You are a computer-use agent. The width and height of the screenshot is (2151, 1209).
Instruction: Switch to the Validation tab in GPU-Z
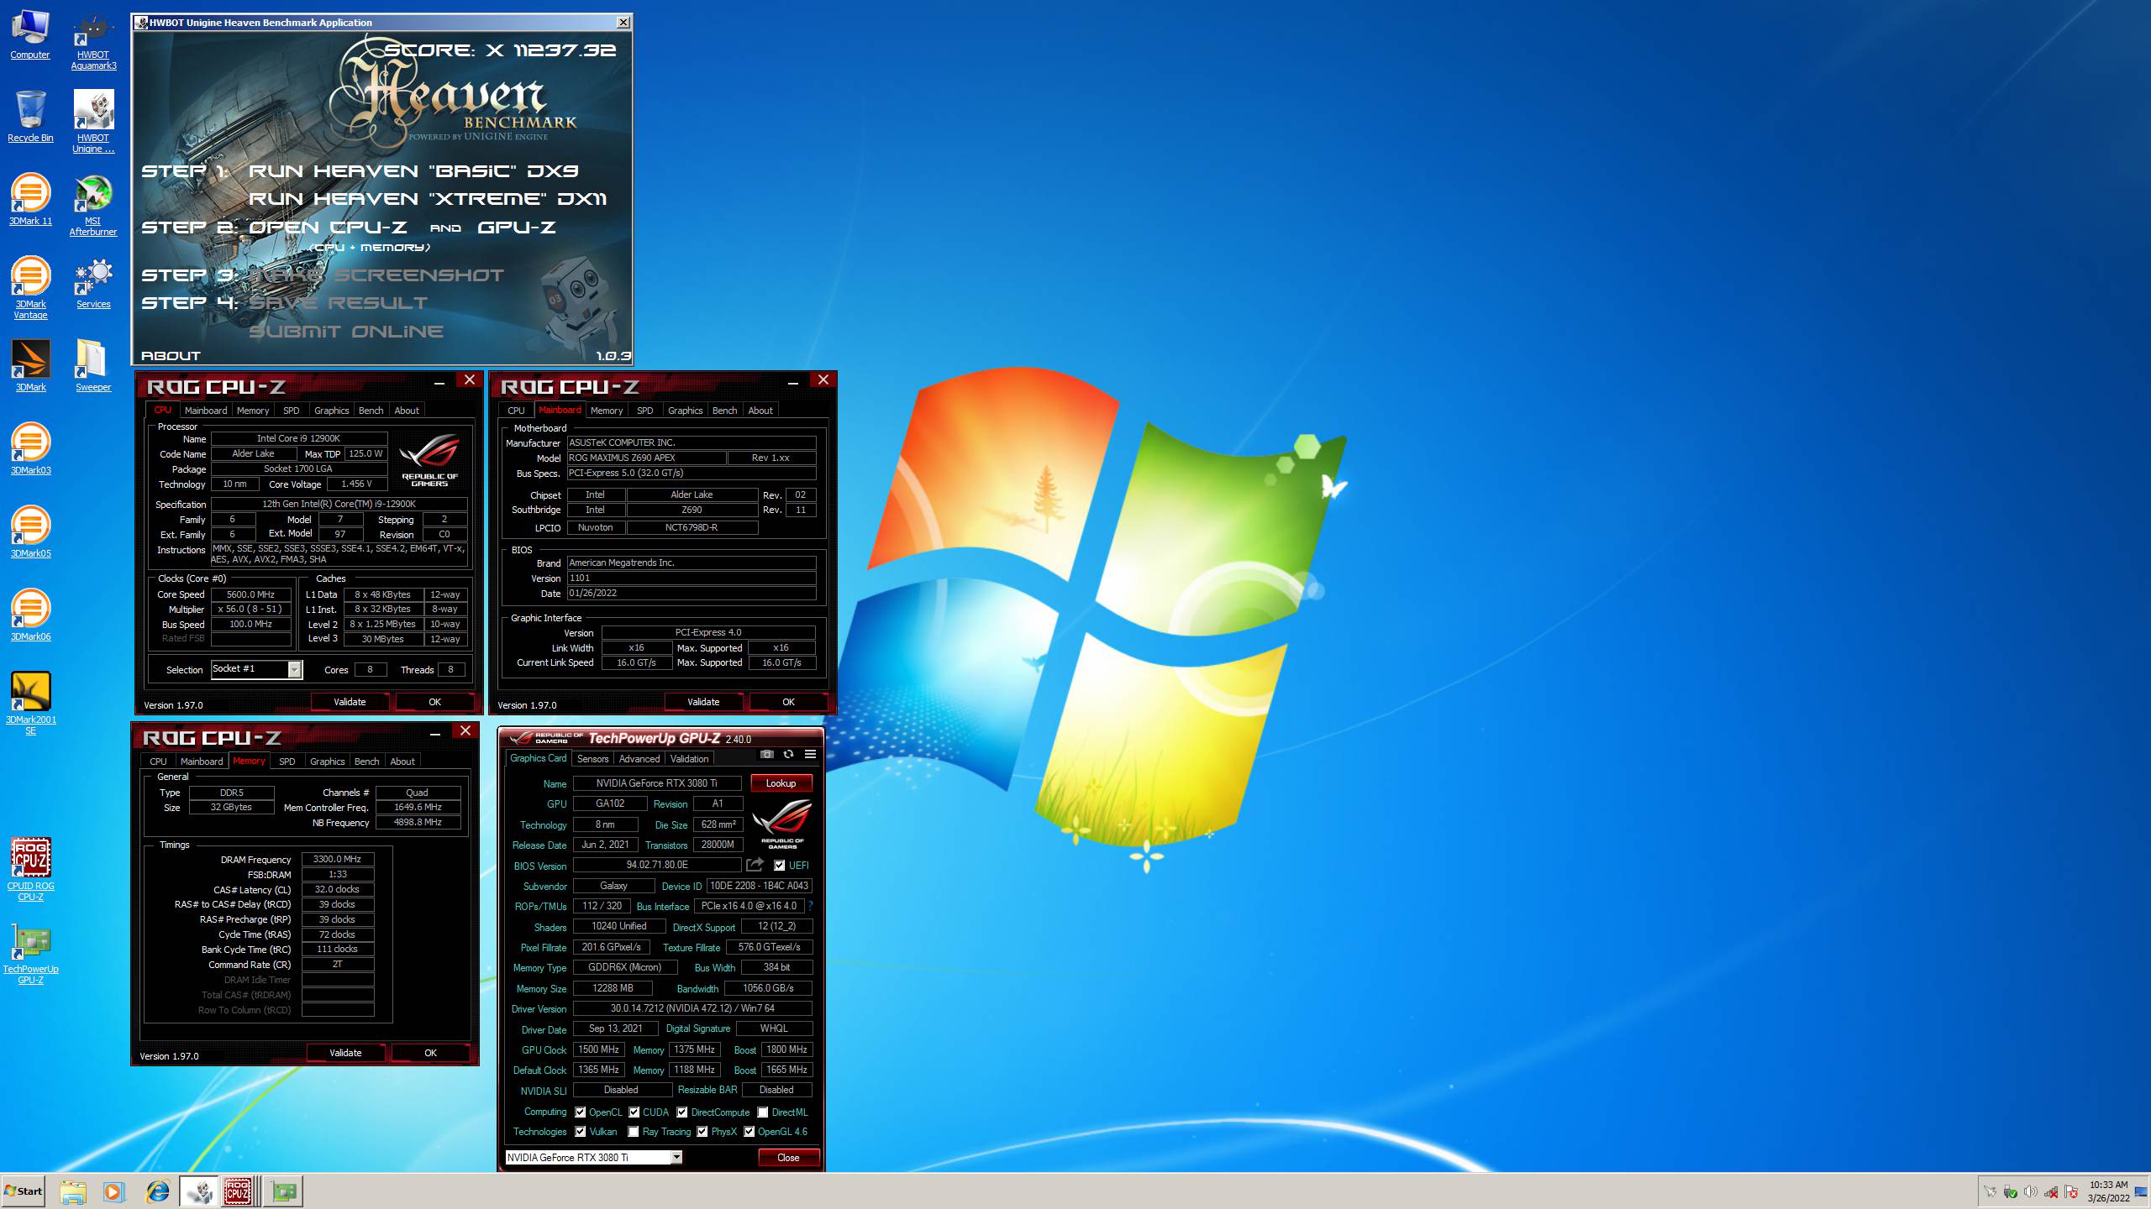coord(689,759)
